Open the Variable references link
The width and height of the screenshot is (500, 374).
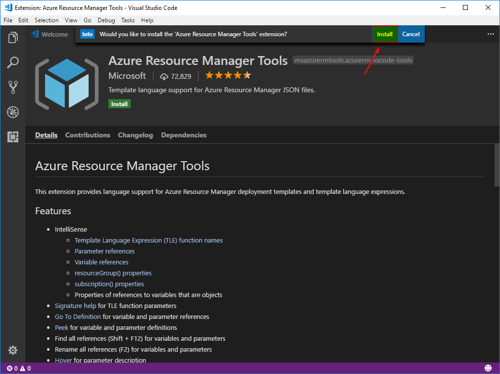(x=101, y=262)
